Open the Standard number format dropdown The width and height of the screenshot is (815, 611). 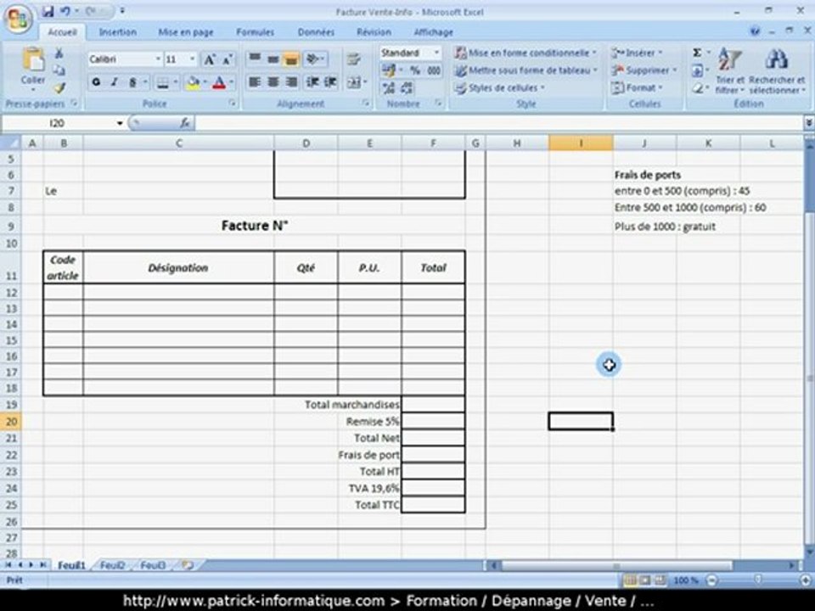click(x=436, y=53)
